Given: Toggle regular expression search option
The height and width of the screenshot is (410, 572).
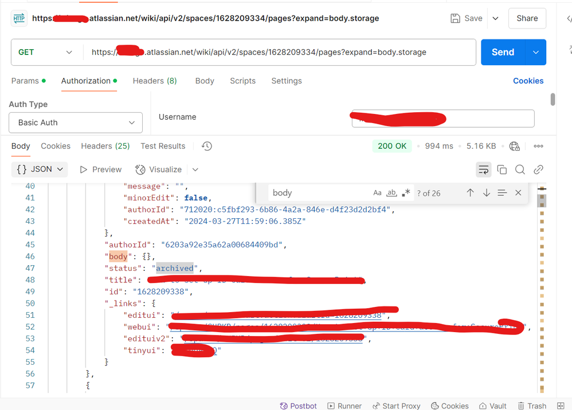Looking at the screenshot, I should click(x=406, y=193).
